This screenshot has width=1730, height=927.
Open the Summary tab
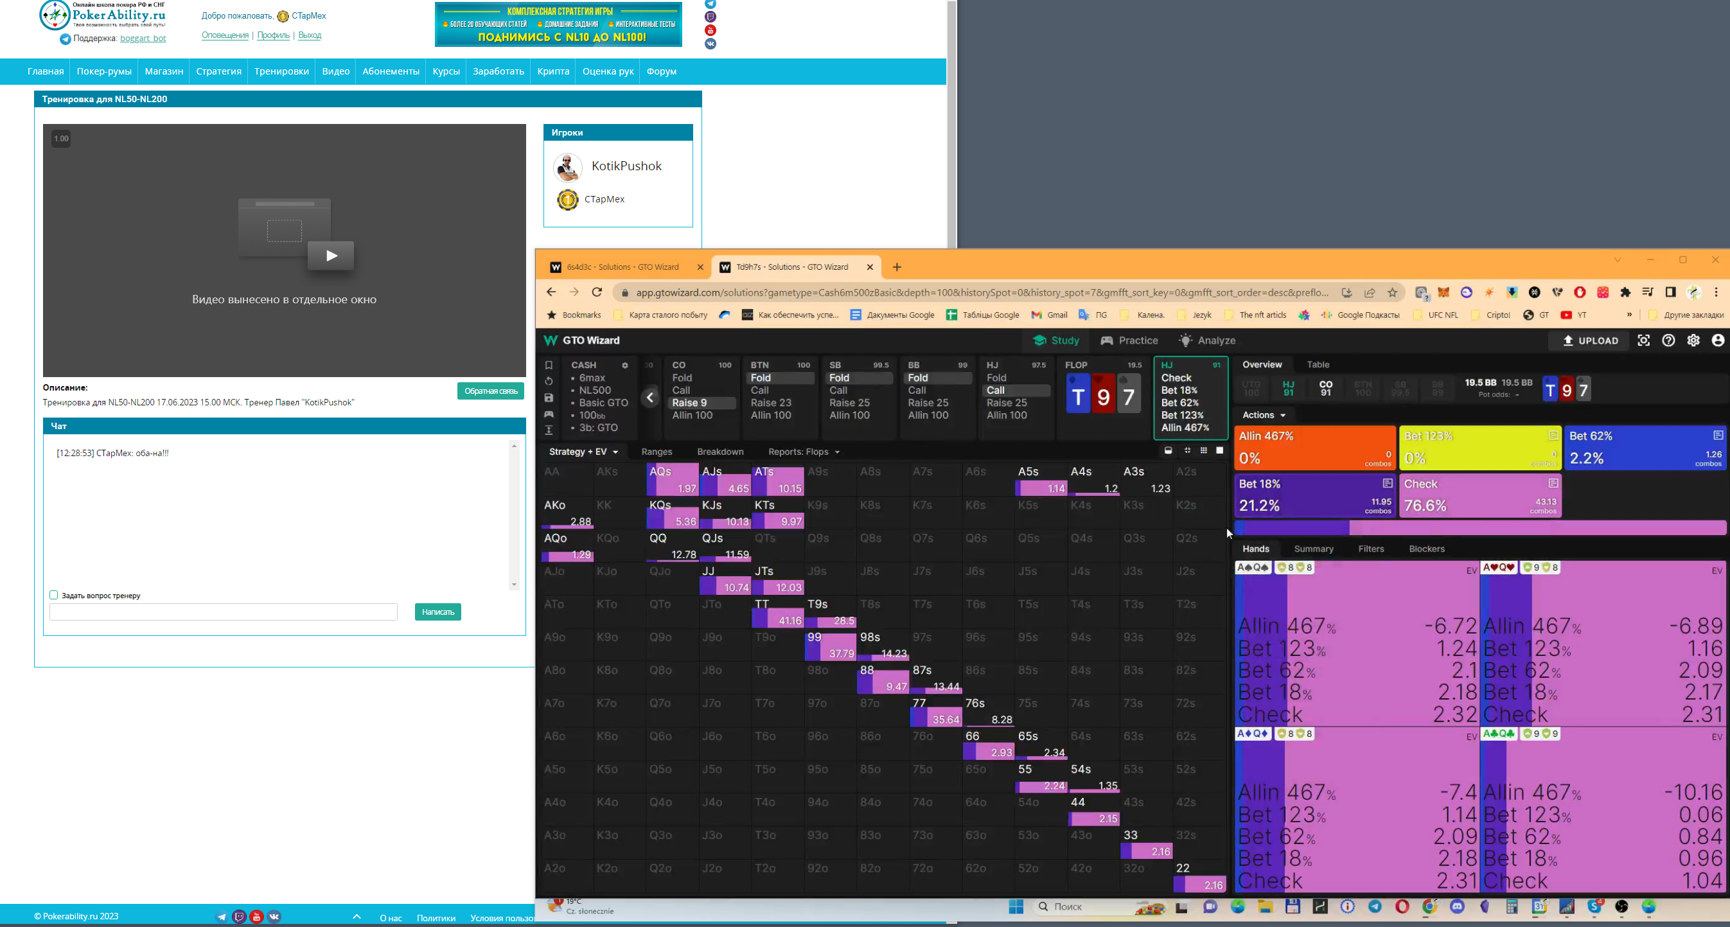coord(1314,549)
